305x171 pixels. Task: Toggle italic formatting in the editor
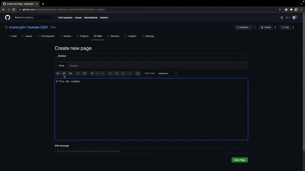click(x=97, y=74)
